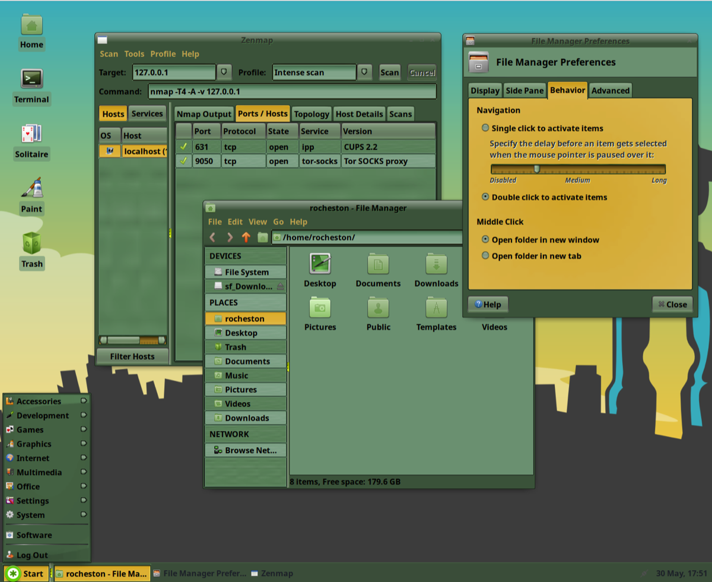Open the Profile dropdown in Zenmap

[x=364, y=72]
